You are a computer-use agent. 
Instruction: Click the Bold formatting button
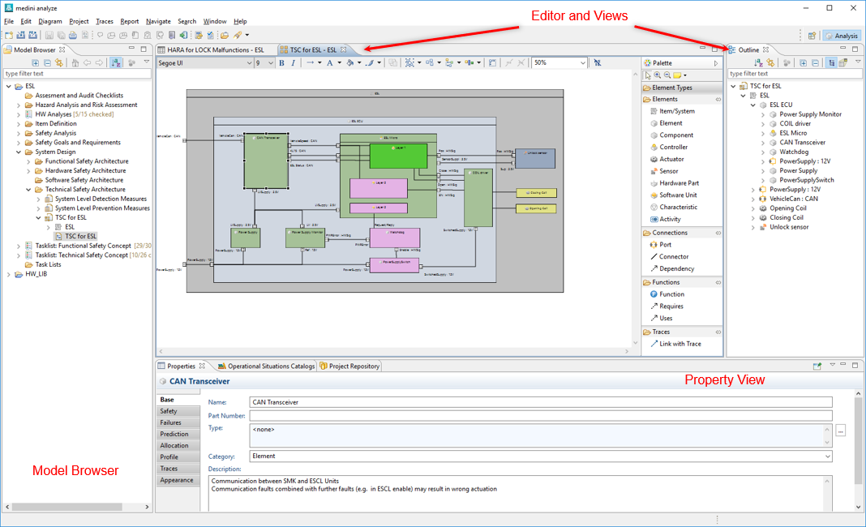283,62
